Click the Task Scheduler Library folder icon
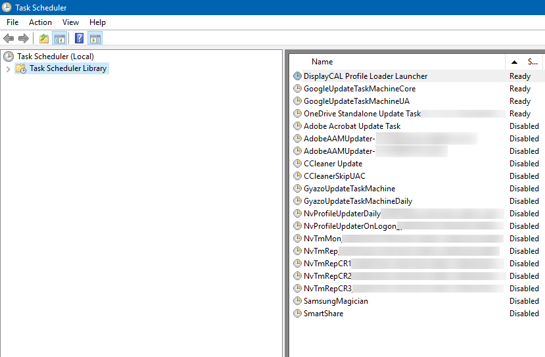The height and width of the screenshot is (357, 545). [21, 68]
